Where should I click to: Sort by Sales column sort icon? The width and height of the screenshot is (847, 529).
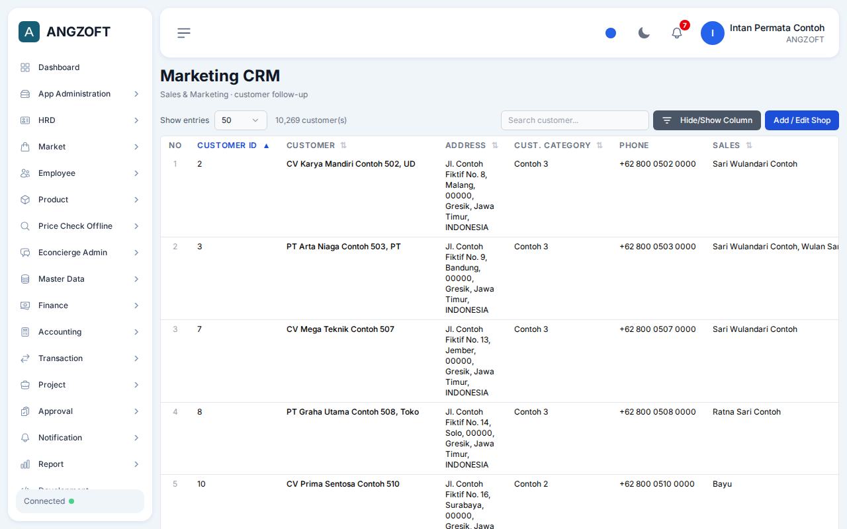tap(749, 145)
